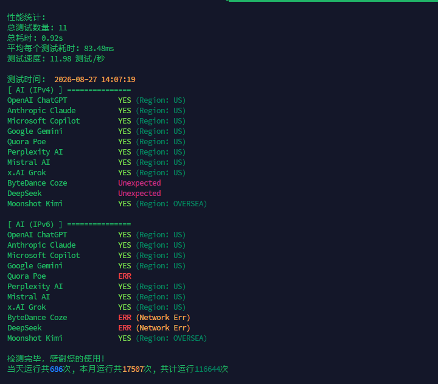Select Microsoft Copilot under the IPv6 section
This screenshot has height=384, width=438.
point(44,255)
